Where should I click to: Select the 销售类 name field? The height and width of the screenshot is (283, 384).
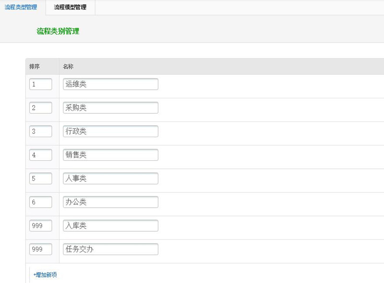point(110,154)
